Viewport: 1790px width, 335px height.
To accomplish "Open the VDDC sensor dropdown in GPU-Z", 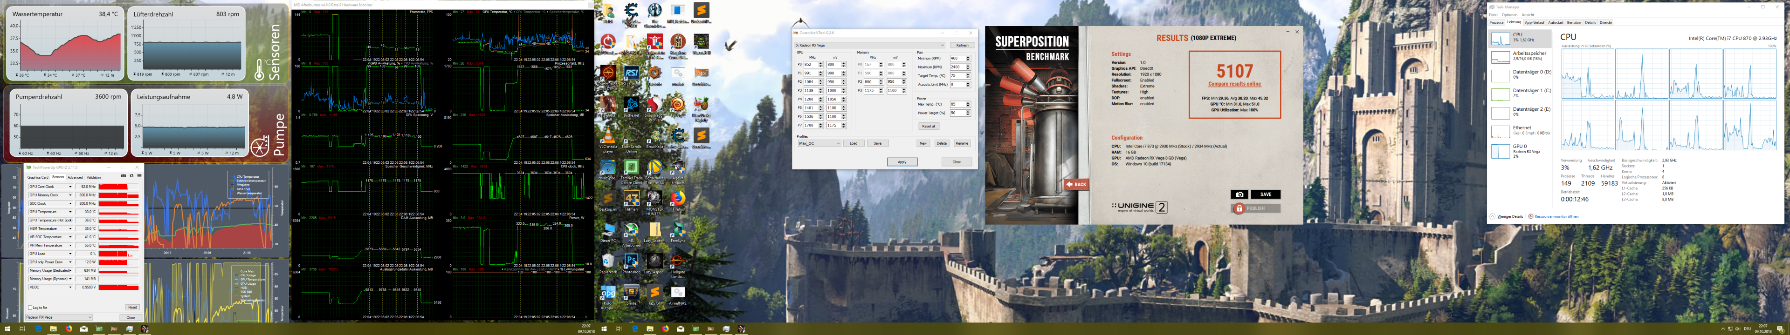I will [x=51, y=287].
